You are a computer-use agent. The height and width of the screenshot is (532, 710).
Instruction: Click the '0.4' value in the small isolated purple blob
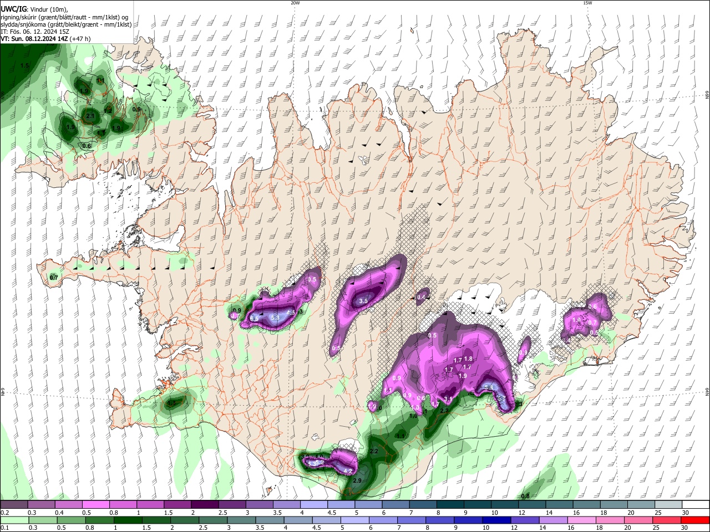pyautogui.click(x=421, y=297)
